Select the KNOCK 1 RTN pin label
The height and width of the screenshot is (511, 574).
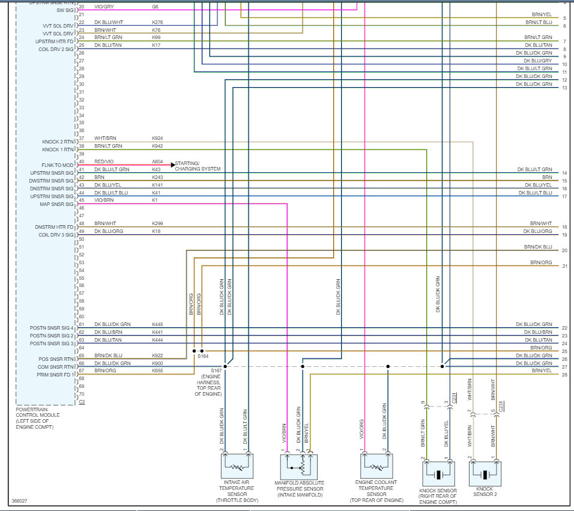click(x=58, y=150)
